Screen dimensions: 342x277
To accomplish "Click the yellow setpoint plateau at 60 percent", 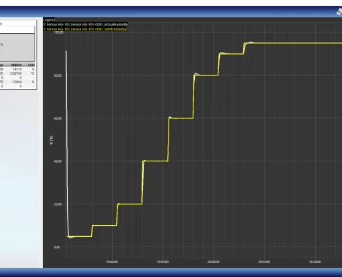I will pos(181,118).
